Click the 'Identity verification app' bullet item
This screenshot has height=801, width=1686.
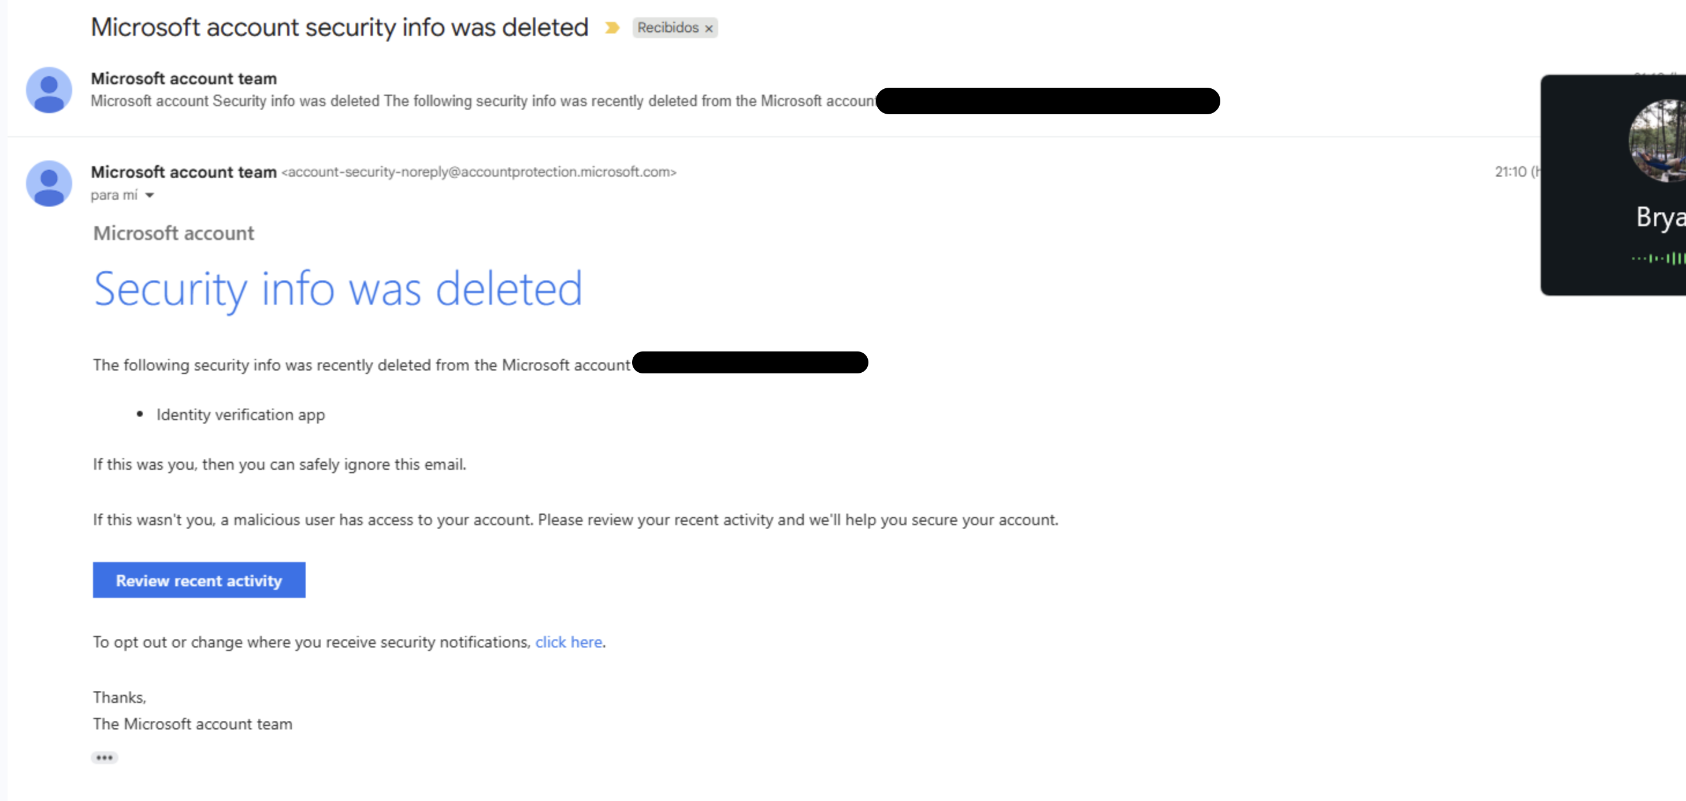[x=240, y=415]
